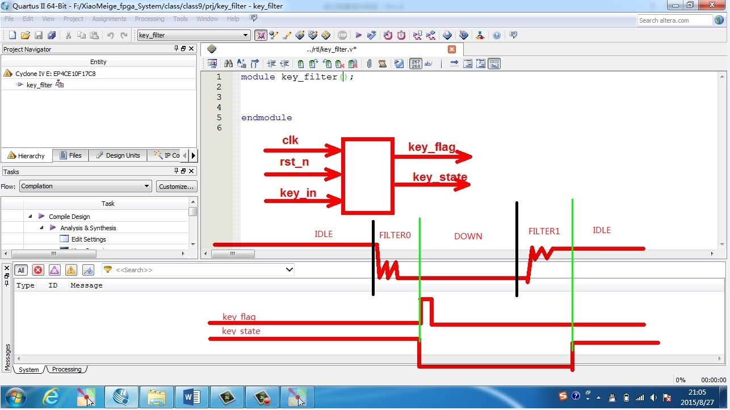The width and height of the screenshot is (730, 410).
Task: Toggle the error messages filter
Action: pyautogui.click(x=38, y=270)
